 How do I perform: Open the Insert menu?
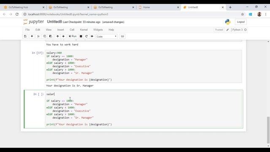(x=60, y=30)
